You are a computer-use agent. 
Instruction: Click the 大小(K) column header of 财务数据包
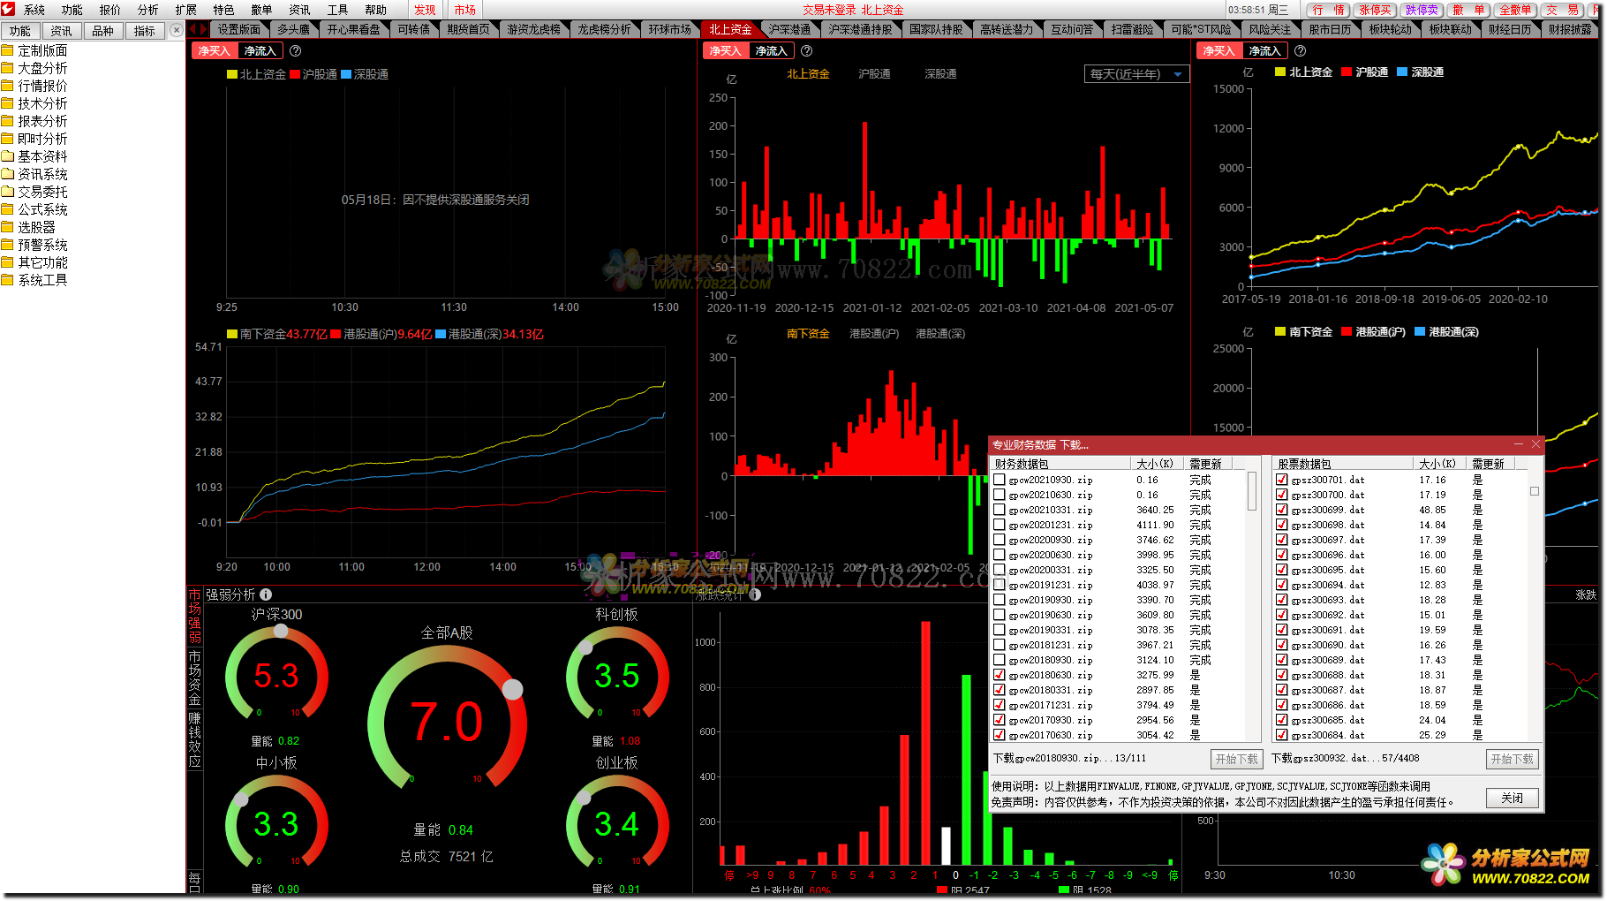click(x=1155, y=464)
